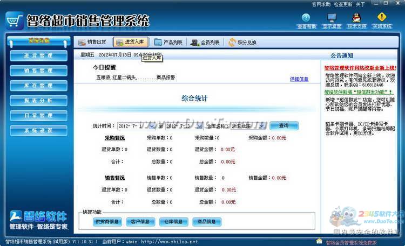The height and width of the screenshot is (246, 405).
Task: Open the 报表分析 sidebar menu
Action: coord(38,101)
